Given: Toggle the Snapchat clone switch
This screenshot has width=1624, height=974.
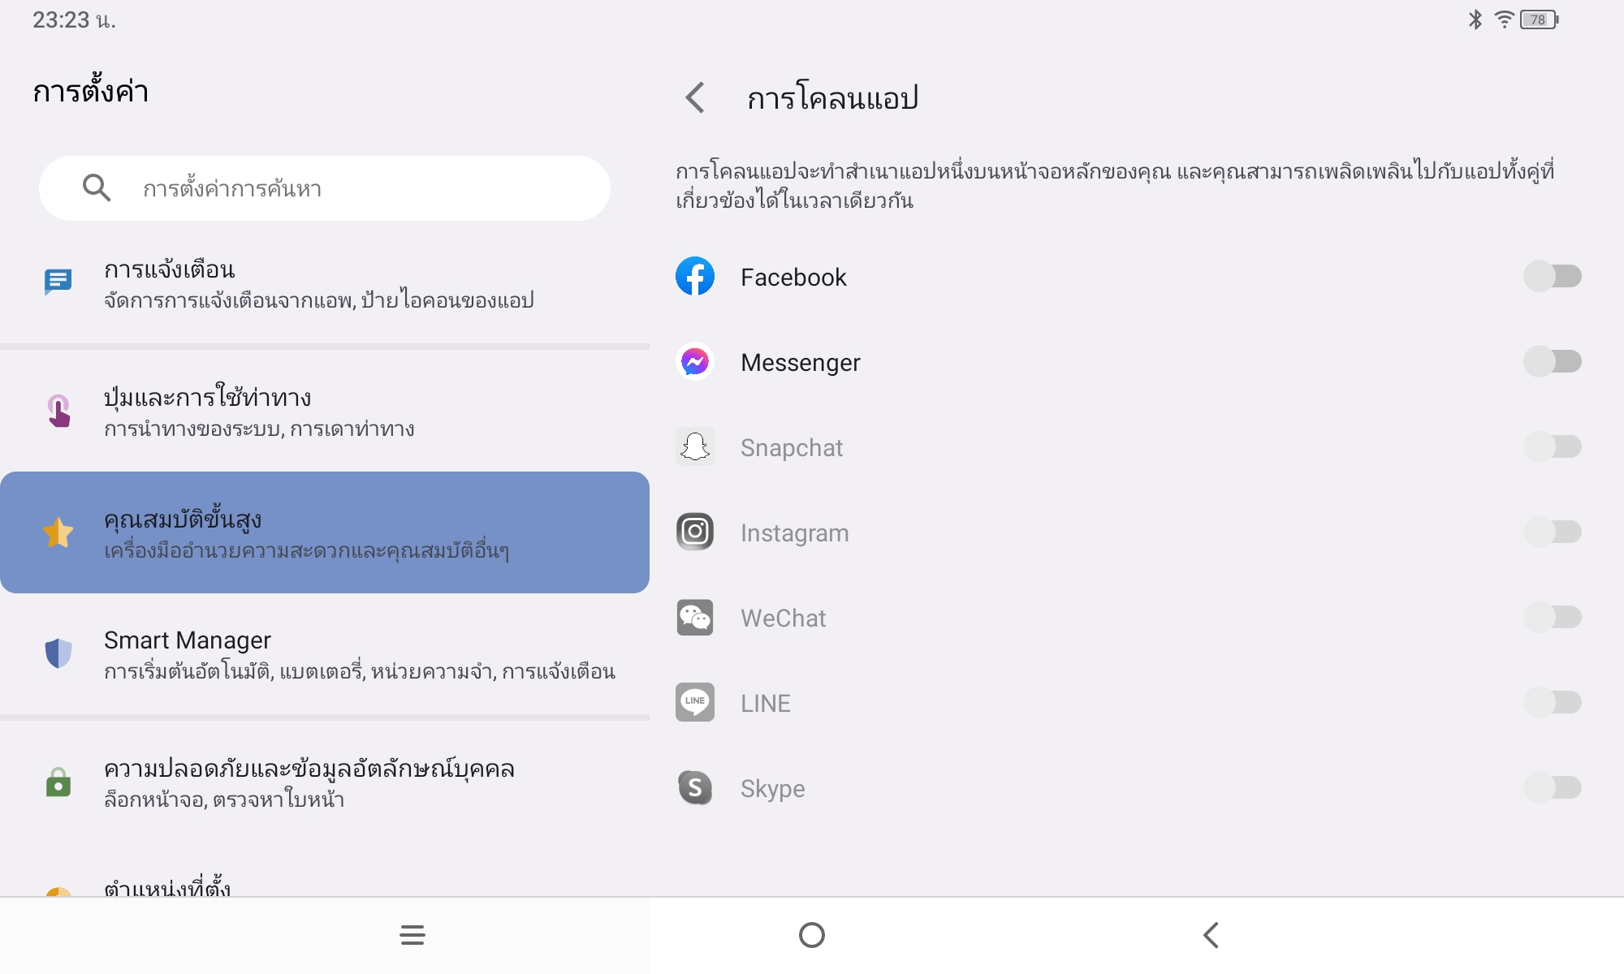Looking at the screenshot, I should click(1553, 446).
